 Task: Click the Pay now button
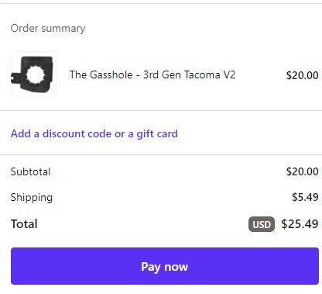pos(165,266)
